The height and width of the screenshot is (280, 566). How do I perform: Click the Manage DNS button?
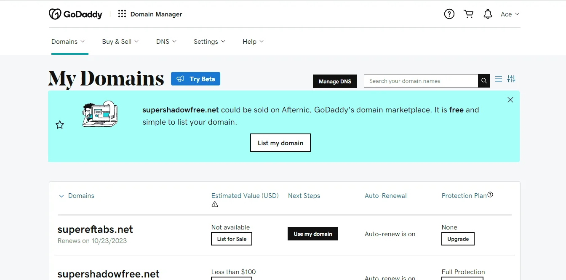(335, 81)
